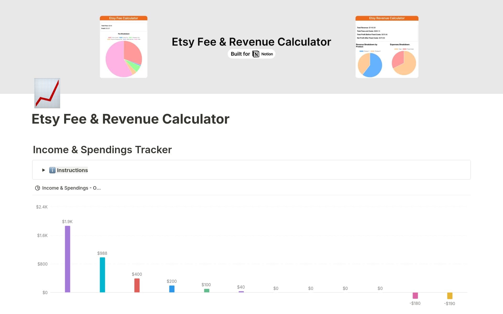503x314 pixels.
Task: Click the Notion logo in the banner
Action: [256, 54]
